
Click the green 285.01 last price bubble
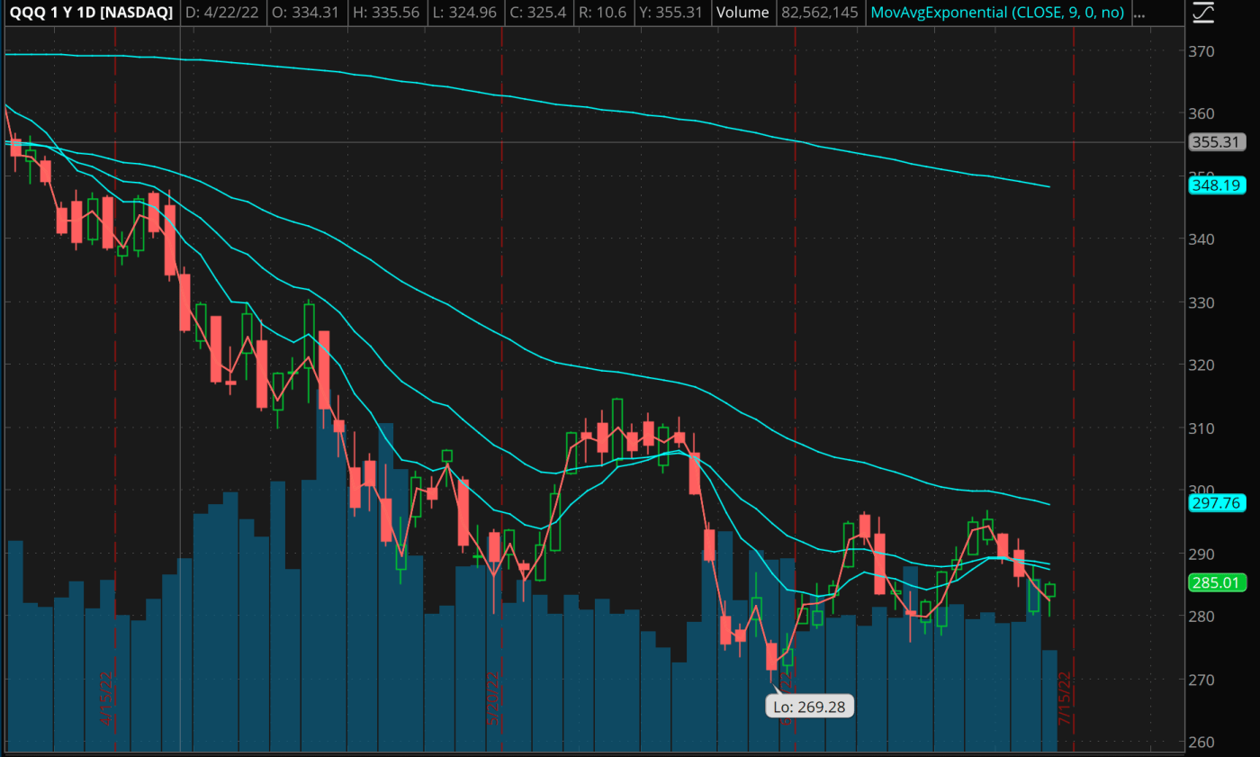coord(1216,583)
